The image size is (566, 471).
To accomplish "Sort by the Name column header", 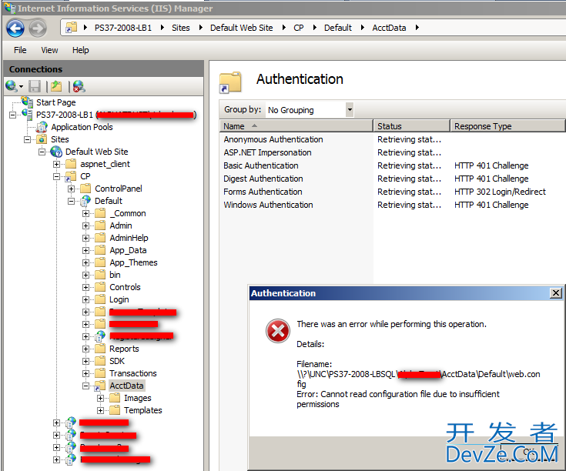I will [296, 126].
